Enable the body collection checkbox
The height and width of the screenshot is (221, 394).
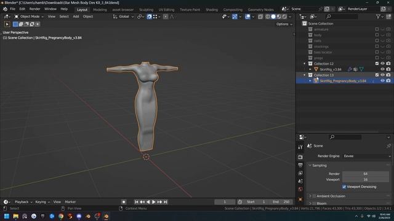(x=377, y=35)
